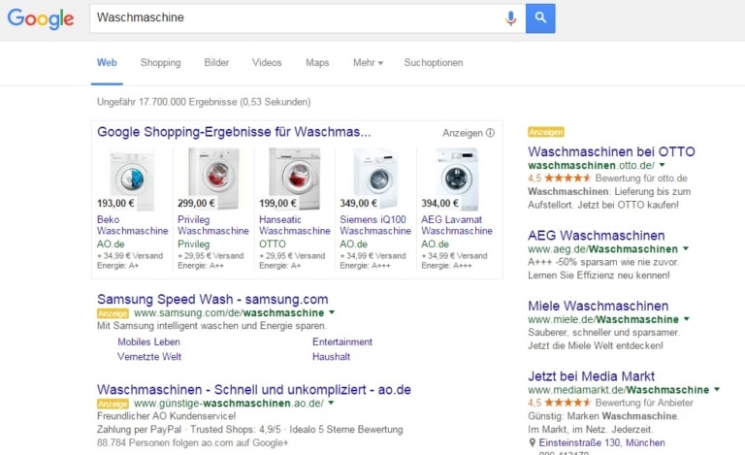Screen dimensions: 745x455
Task: Open AEG Lavamat Waschmaschine product link
Action: click(x=457, y=225)
